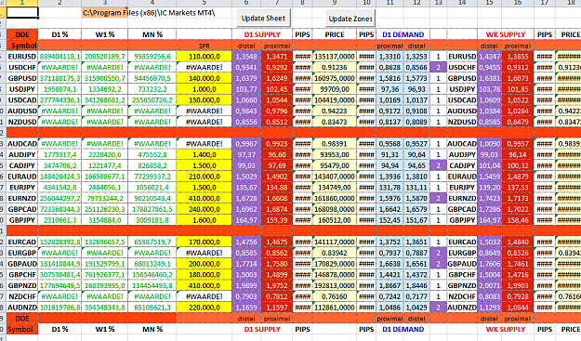Select the column 9 header
Image resolution: width=581 pixels, height=341 pixels.
coord(335,3)
